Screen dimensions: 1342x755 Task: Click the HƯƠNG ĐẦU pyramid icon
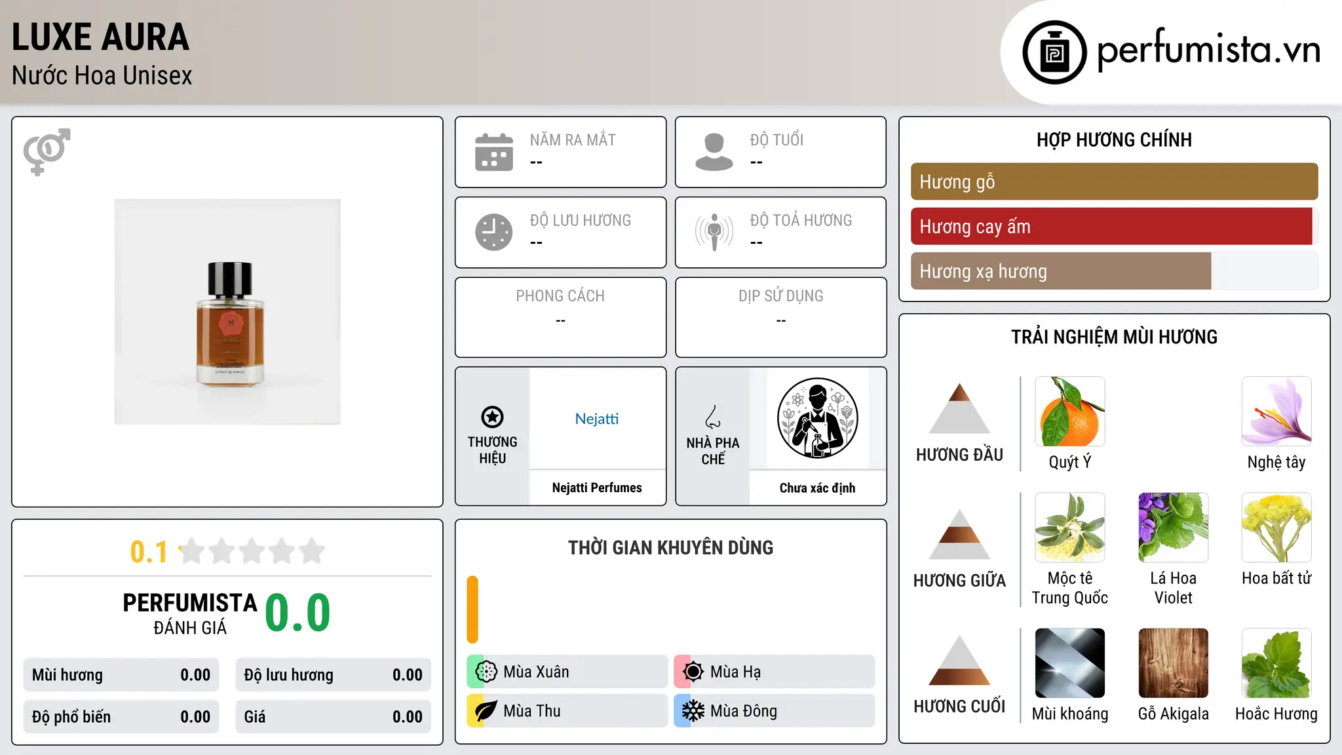959,408
